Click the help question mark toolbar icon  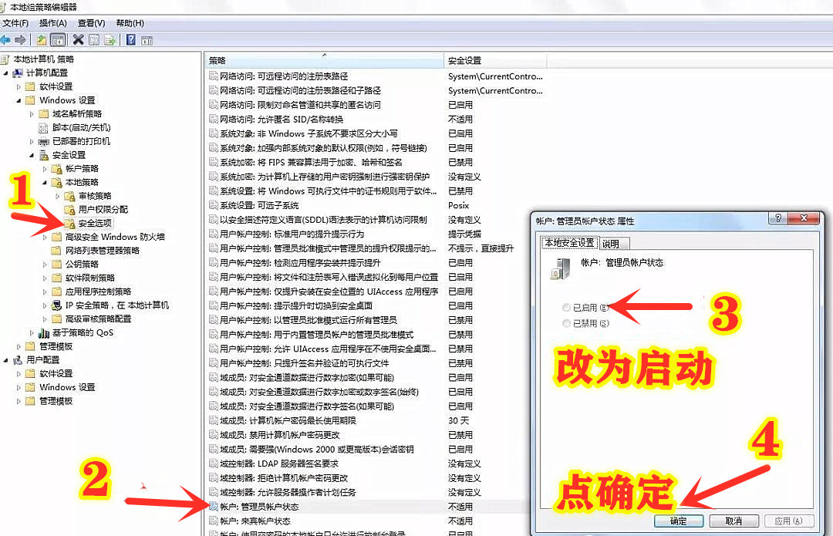click(x=131, y=39)
